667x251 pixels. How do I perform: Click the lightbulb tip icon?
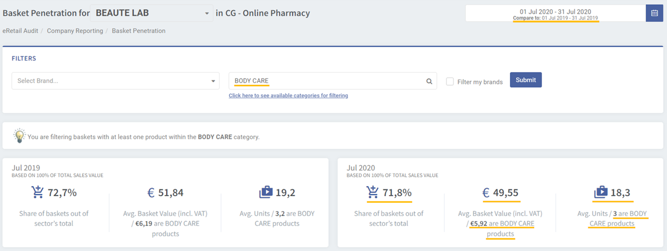(x=19, y=136)
